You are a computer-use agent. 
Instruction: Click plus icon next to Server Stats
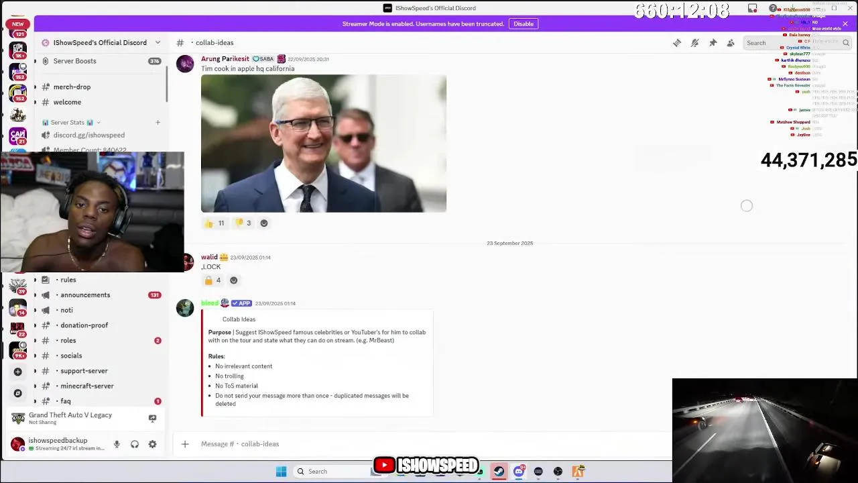pos(158,123)
